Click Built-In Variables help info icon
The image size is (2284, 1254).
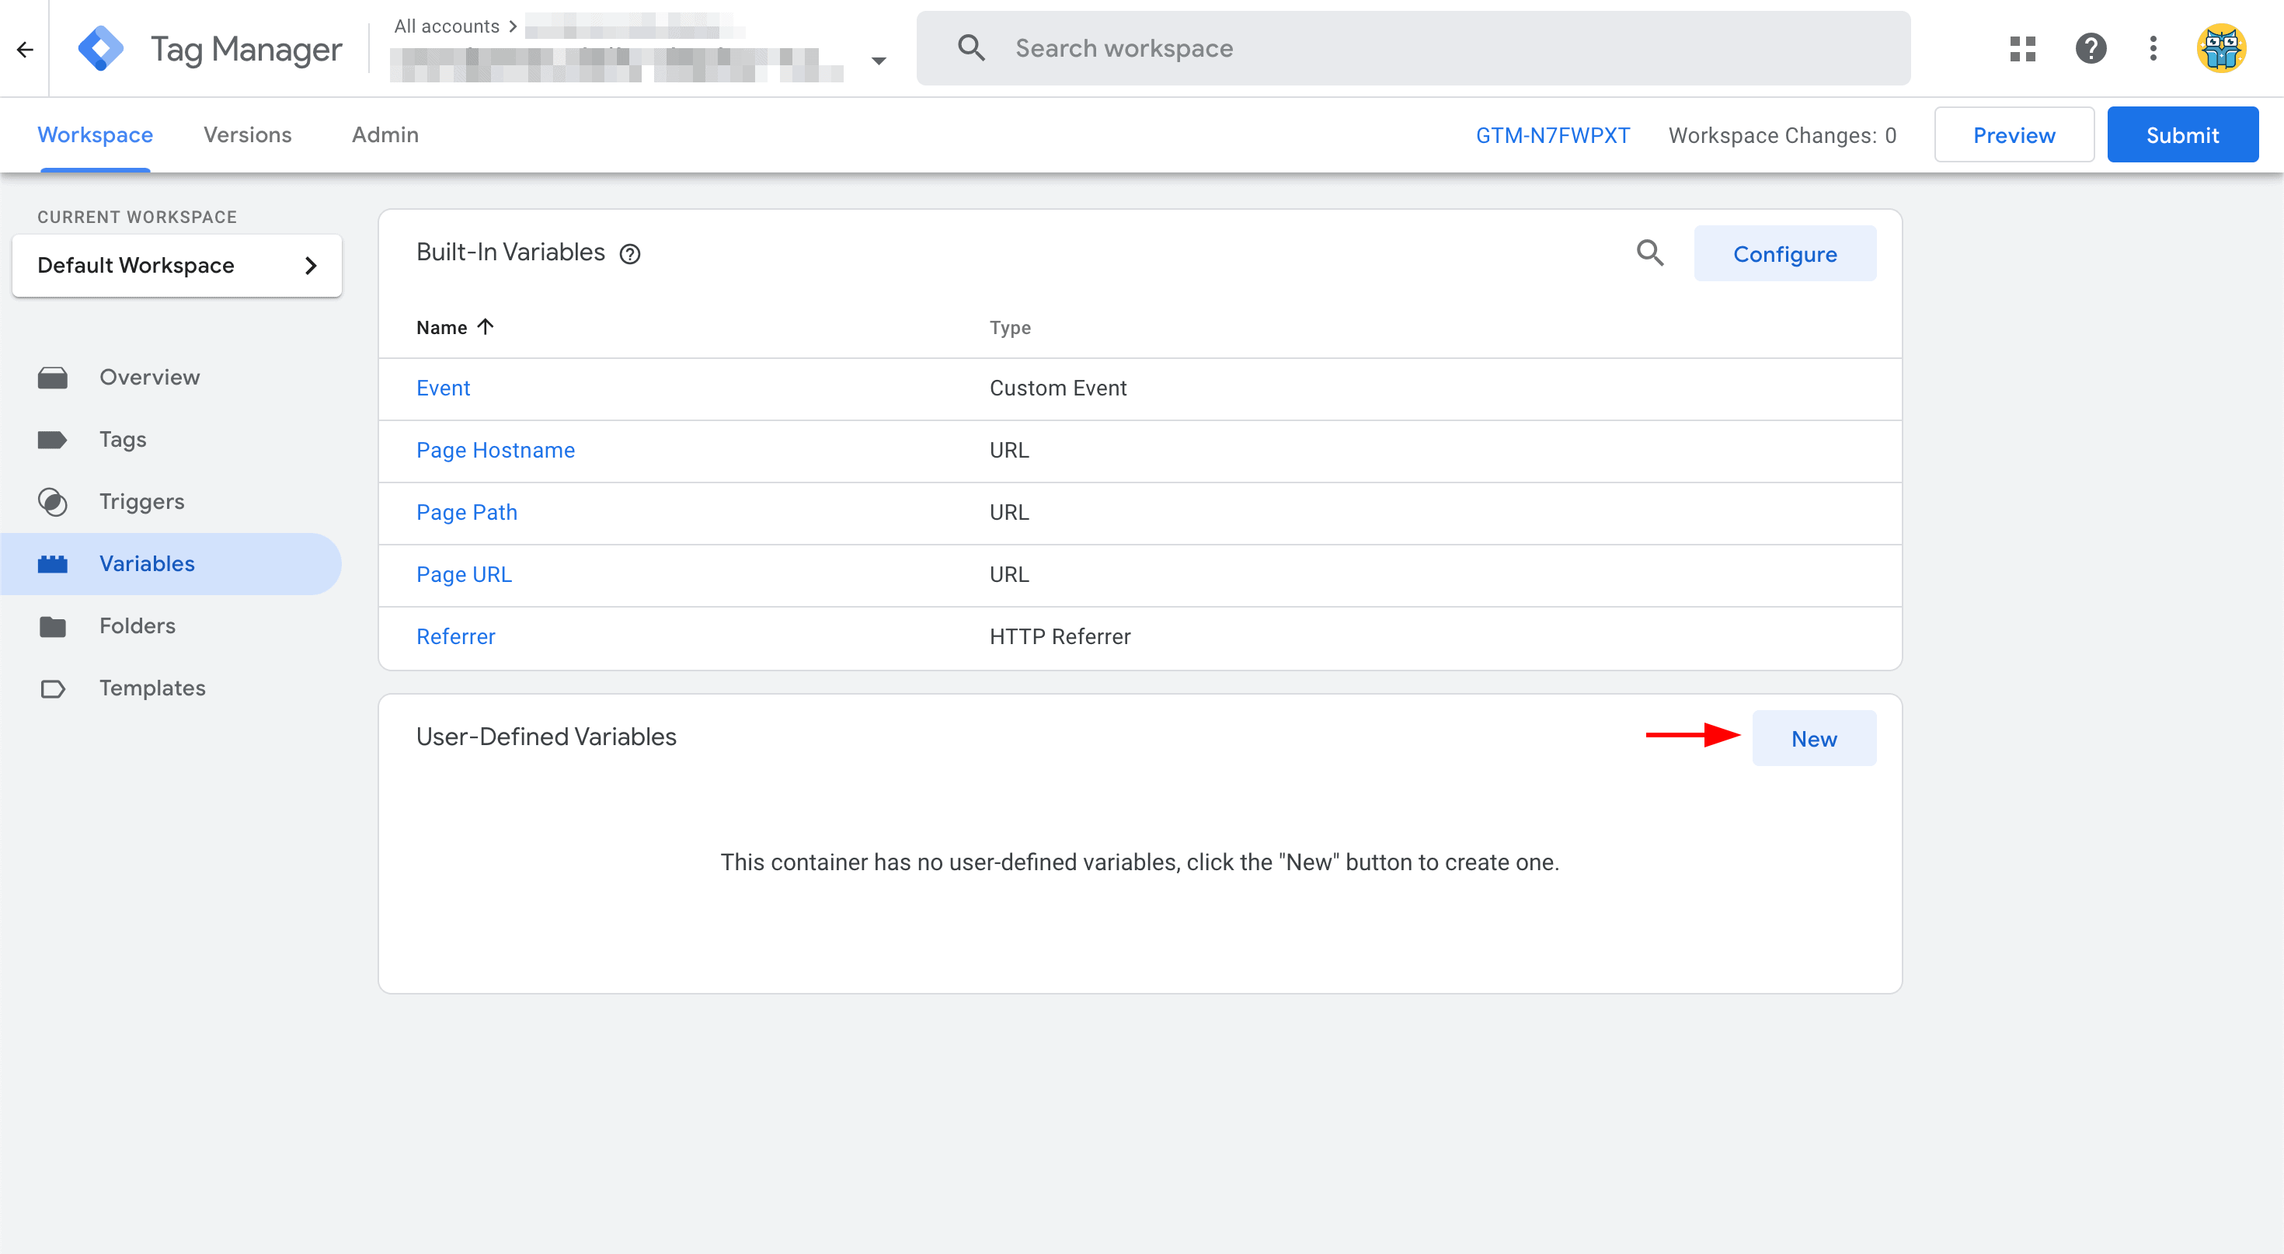629,255
